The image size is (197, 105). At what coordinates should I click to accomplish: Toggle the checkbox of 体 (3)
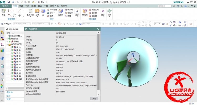pyautogui.click(x=12, y=56)
